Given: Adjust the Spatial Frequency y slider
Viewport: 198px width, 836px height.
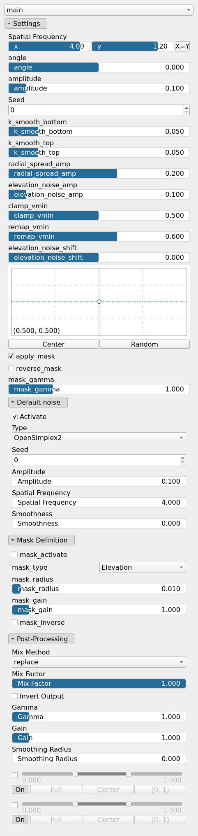Looking at the screenshot, I should tap(132, 46).
